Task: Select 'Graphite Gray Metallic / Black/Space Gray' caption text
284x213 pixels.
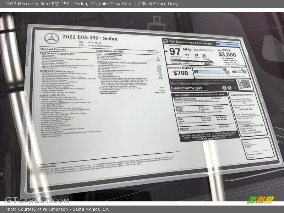Action: pyautogui.click(x=135, y=4)
